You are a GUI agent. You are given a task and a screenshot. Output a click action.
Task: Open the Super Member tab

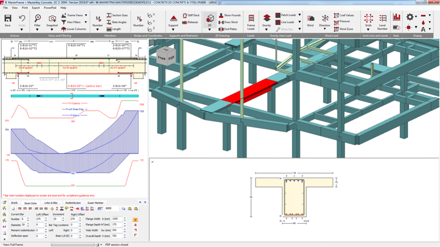(x=95, y=203)
